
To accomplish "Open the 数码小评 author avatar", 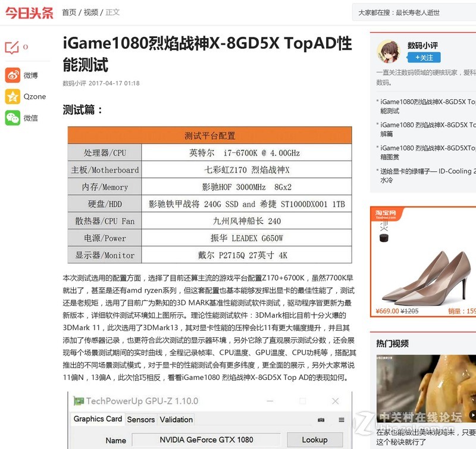I will [x=389, y=51].
